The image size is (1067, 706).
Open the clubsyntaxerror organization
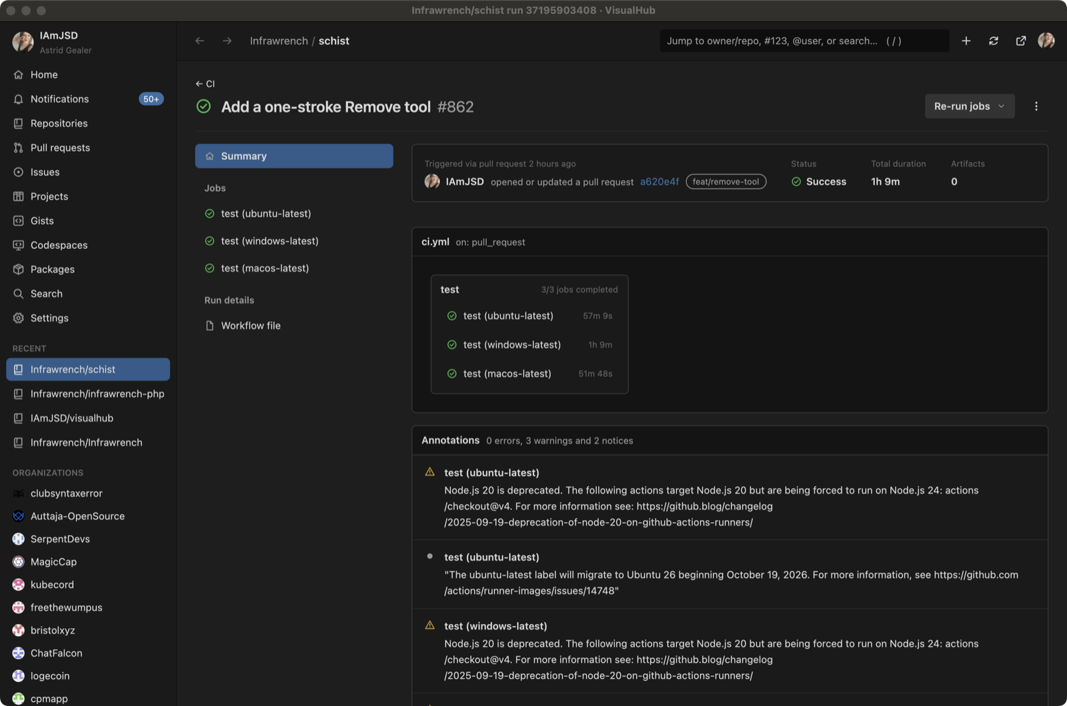(88, 494)
